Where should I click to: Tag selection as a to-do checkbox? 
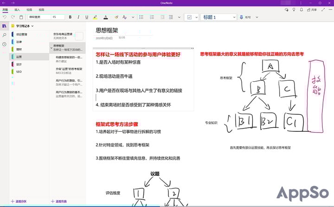[189, 17]
